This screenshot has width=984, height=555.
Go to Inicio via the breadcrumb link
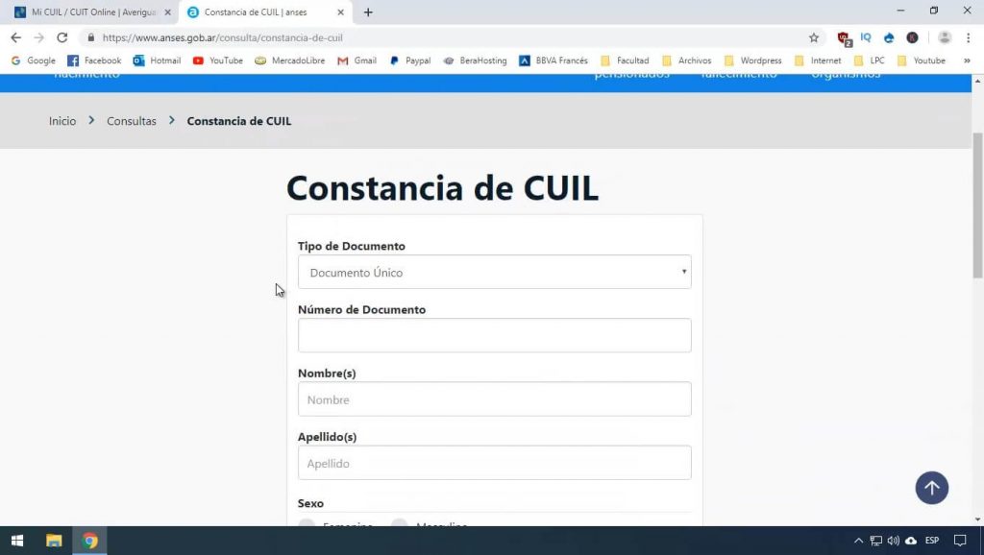coord(61,121)
